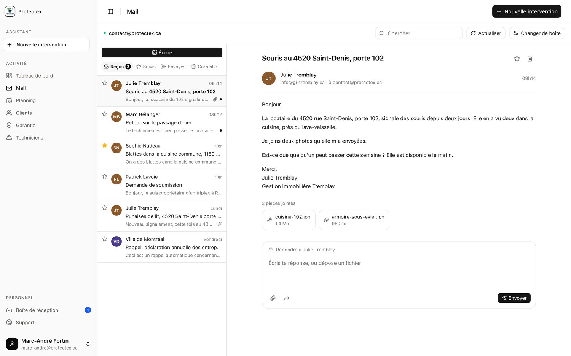Image resolution: width=571 pixels, height=356 pixels.
Task: Click attachment icon on Punaises de lit email
Action: 220,224
